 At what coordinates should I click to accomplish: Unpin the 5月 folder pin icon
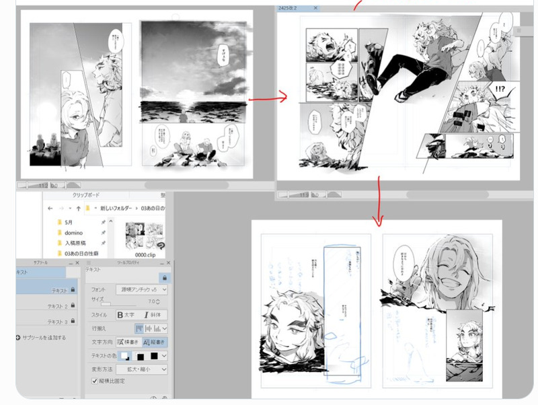coord(103,223)
